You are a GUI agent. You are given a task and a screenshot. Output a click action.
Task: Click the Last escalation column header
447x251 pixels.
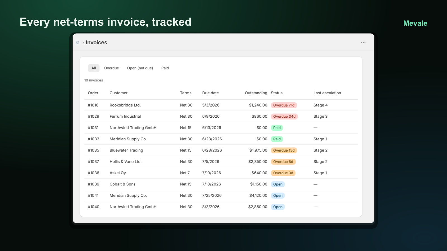327,93
